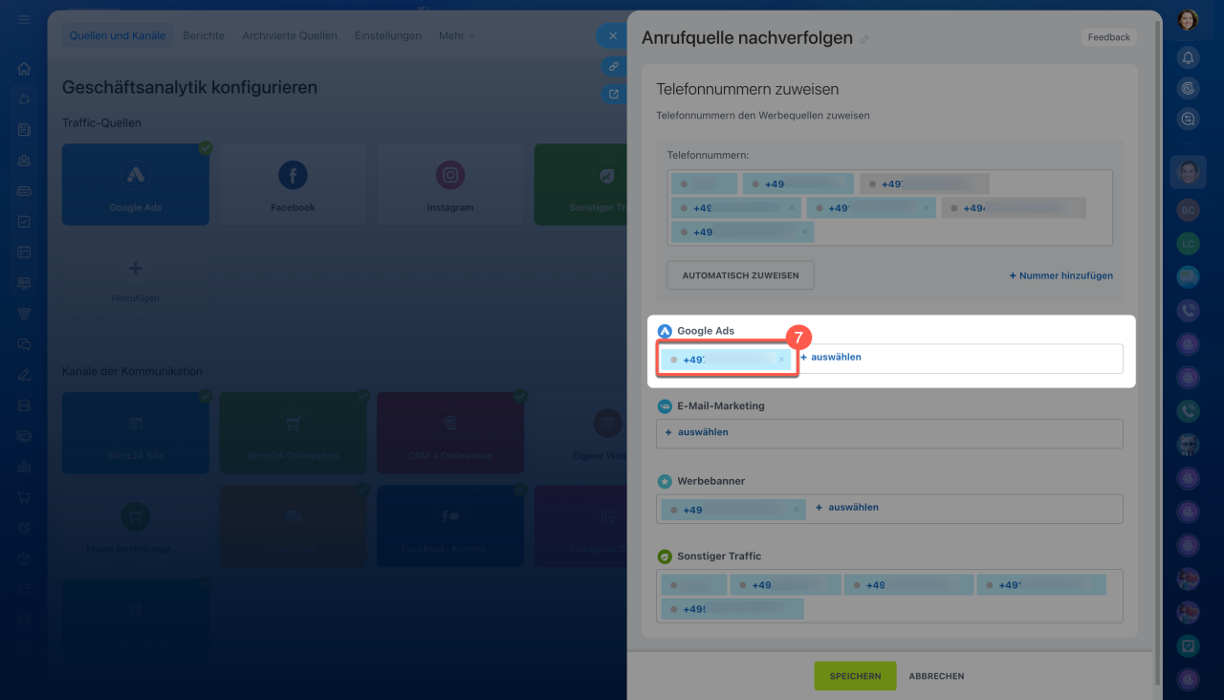Image resolution: width=1224 pixels, height=700 pixels.
Task: Click auswählen under E-Mail-Marketing
Action: (697, 432)
